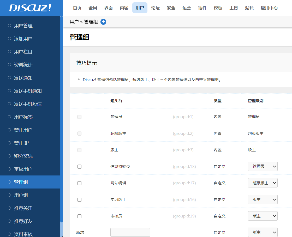Click the 管理级别 column header
Viewport: 292px width, 237px height.
tap(255, 101)
